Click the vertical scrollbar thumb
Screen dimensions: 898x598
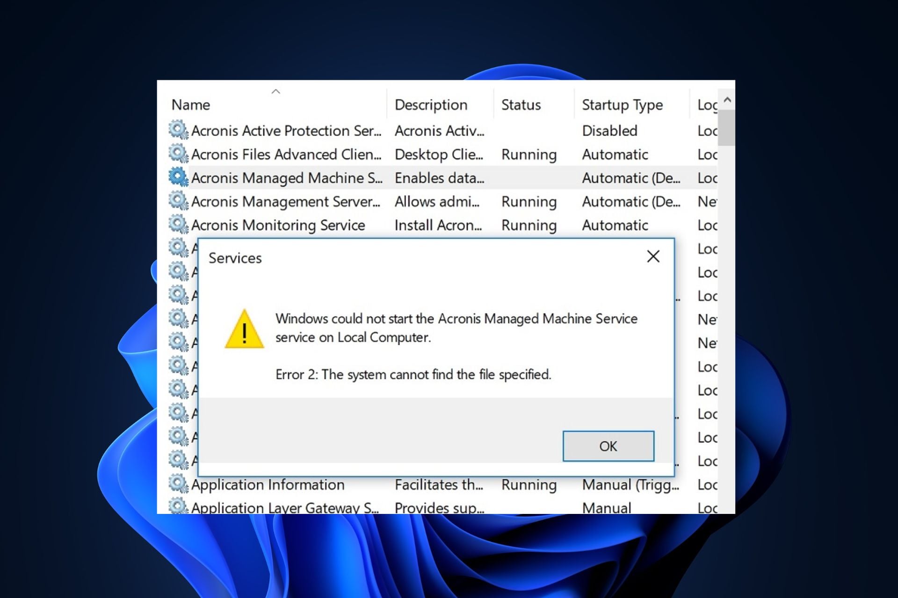point(726,128)
